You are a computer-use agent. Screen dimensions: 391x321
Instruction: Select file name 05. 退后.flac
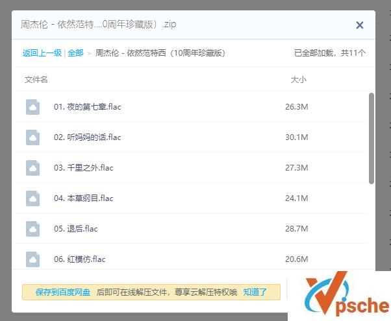(76, 229)
